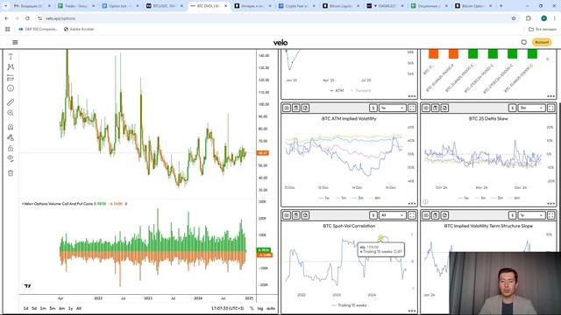Expand BTC 25 Delta Skew panel to fullscreen
The image size is (561, 315).
pos(551,108)
